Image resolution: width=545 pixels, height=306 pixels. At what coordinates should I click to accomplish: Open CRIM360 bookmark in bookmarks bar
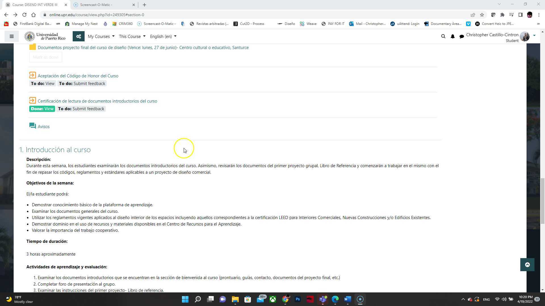(x=123, y=24)
